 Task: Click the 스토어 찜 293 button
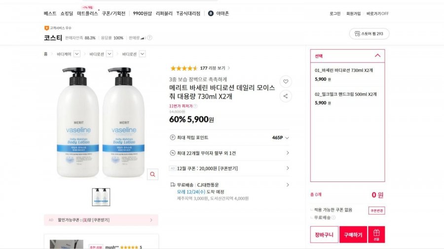pos(369,34)
